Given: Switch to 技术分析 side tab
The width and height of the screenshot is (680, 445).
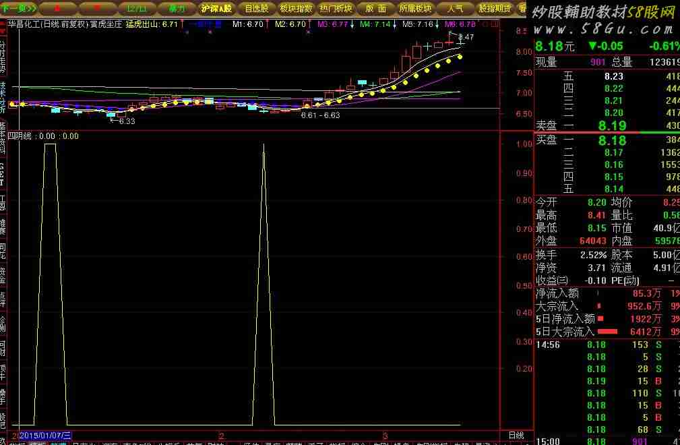Looking at the screenshot, I should (3, 98).
